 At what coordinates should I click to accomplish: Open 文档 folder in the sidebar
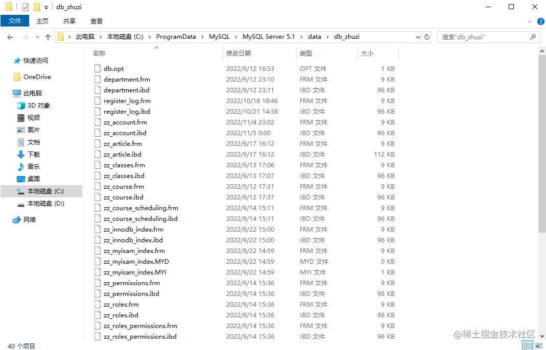(33, 142)
